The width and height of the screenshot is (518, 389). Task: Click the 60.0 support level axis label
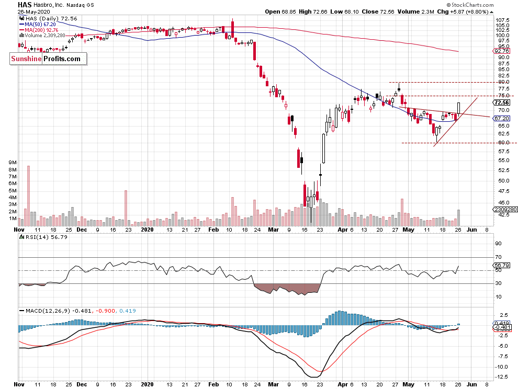(x=503, y=143)
